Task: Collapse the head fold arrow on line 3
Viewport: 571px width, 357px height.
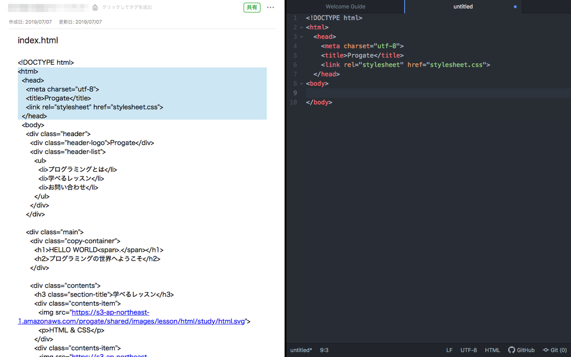Action: (x=301, y=37)
